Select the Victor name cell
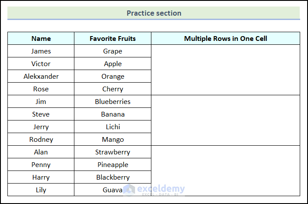308x204 pixels. pos(41,64)
